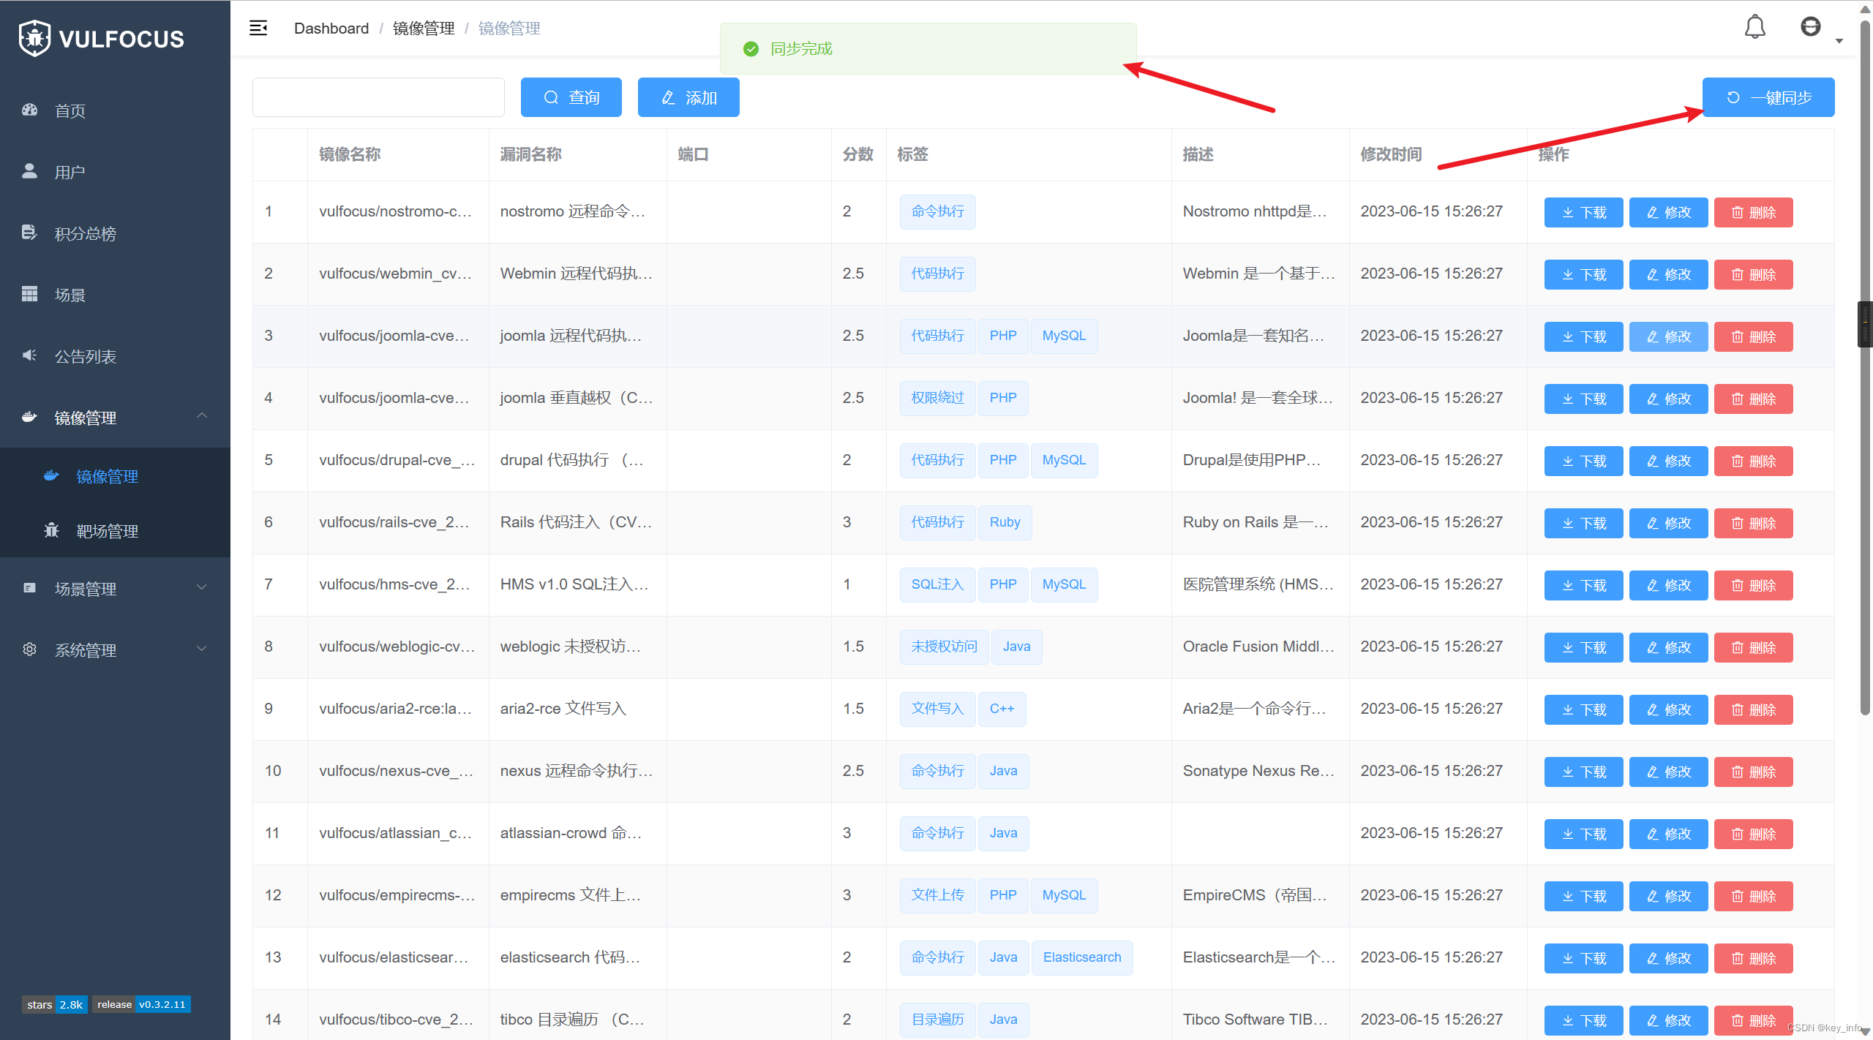Toggle the sidebar hamburger icon
This screenshot has height=1040, width=1873.
[258, 29]
